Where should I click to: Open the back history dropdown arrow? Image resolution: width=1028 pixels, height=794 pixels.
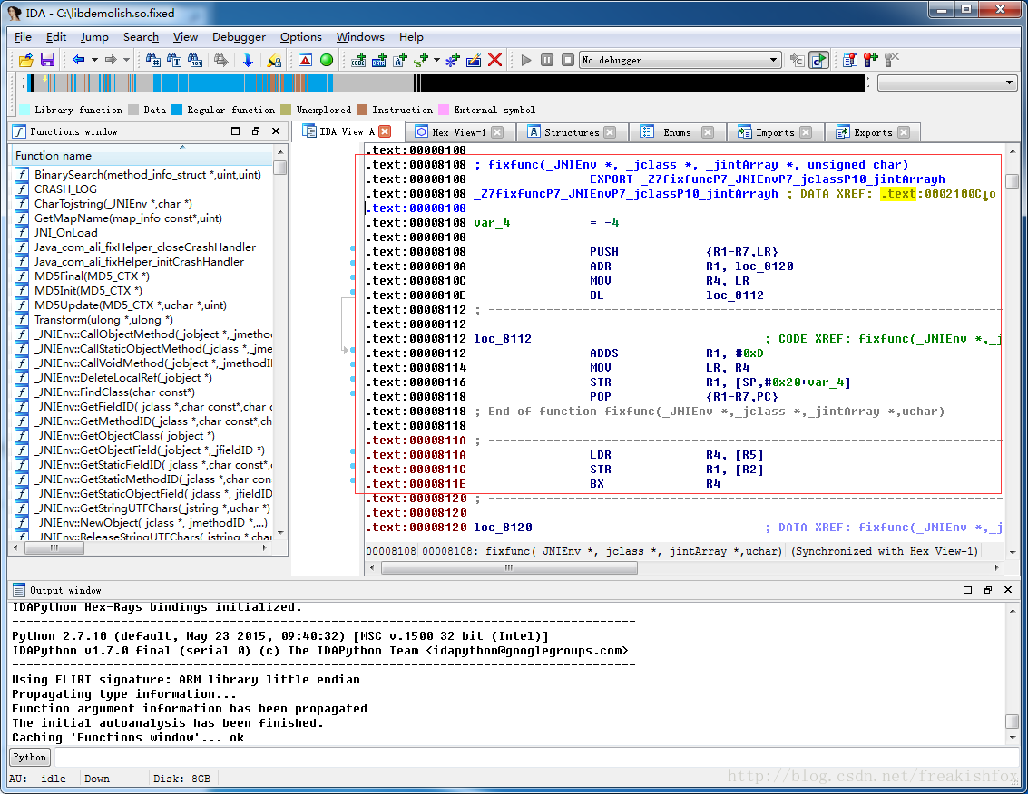pos(94,60)
